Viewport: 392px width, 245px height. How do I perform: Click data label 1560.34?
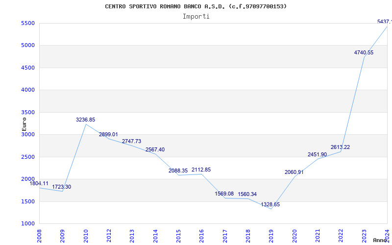247,194
